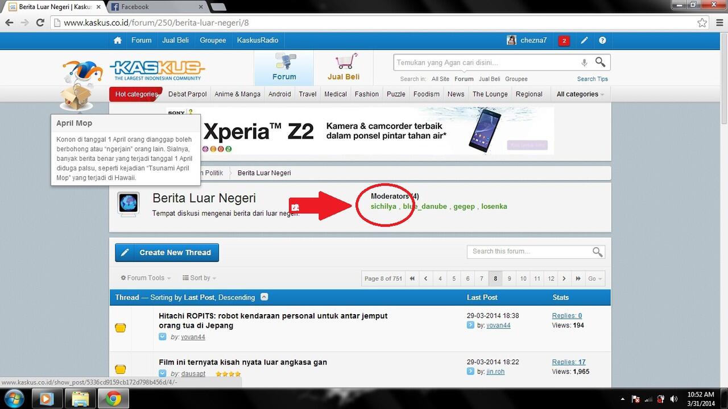Click the pencil compose icon in top bar
Viewport: 728px width, 409px height.
[x=584, y=40]
